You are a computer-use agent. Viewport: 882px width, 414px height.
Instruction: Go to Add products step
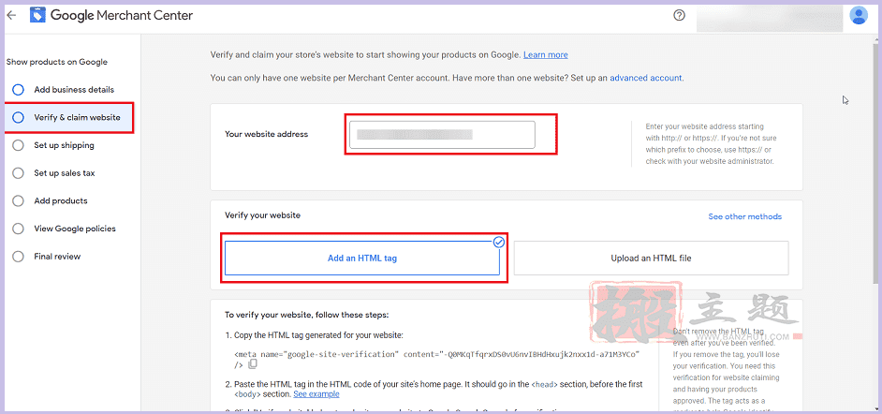(x=61, y=200)
